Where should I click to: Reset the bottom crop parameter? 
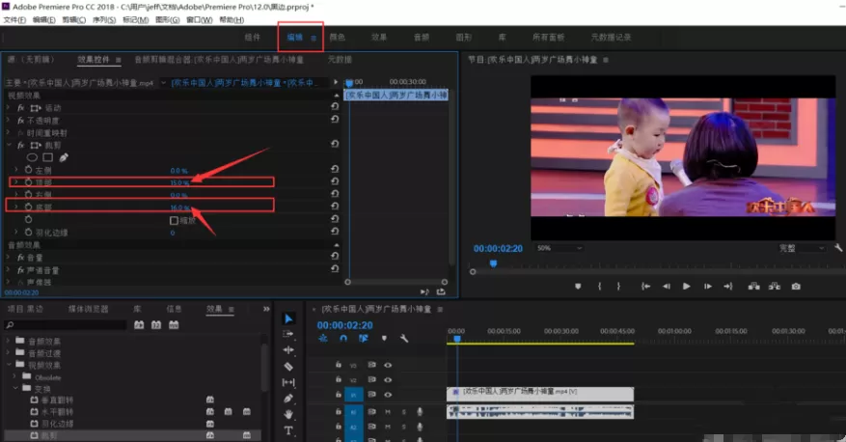click(x=335, y=207)
